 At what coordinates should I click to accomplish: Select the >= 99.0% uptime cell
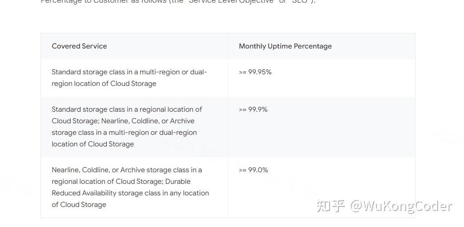[254, 170]
